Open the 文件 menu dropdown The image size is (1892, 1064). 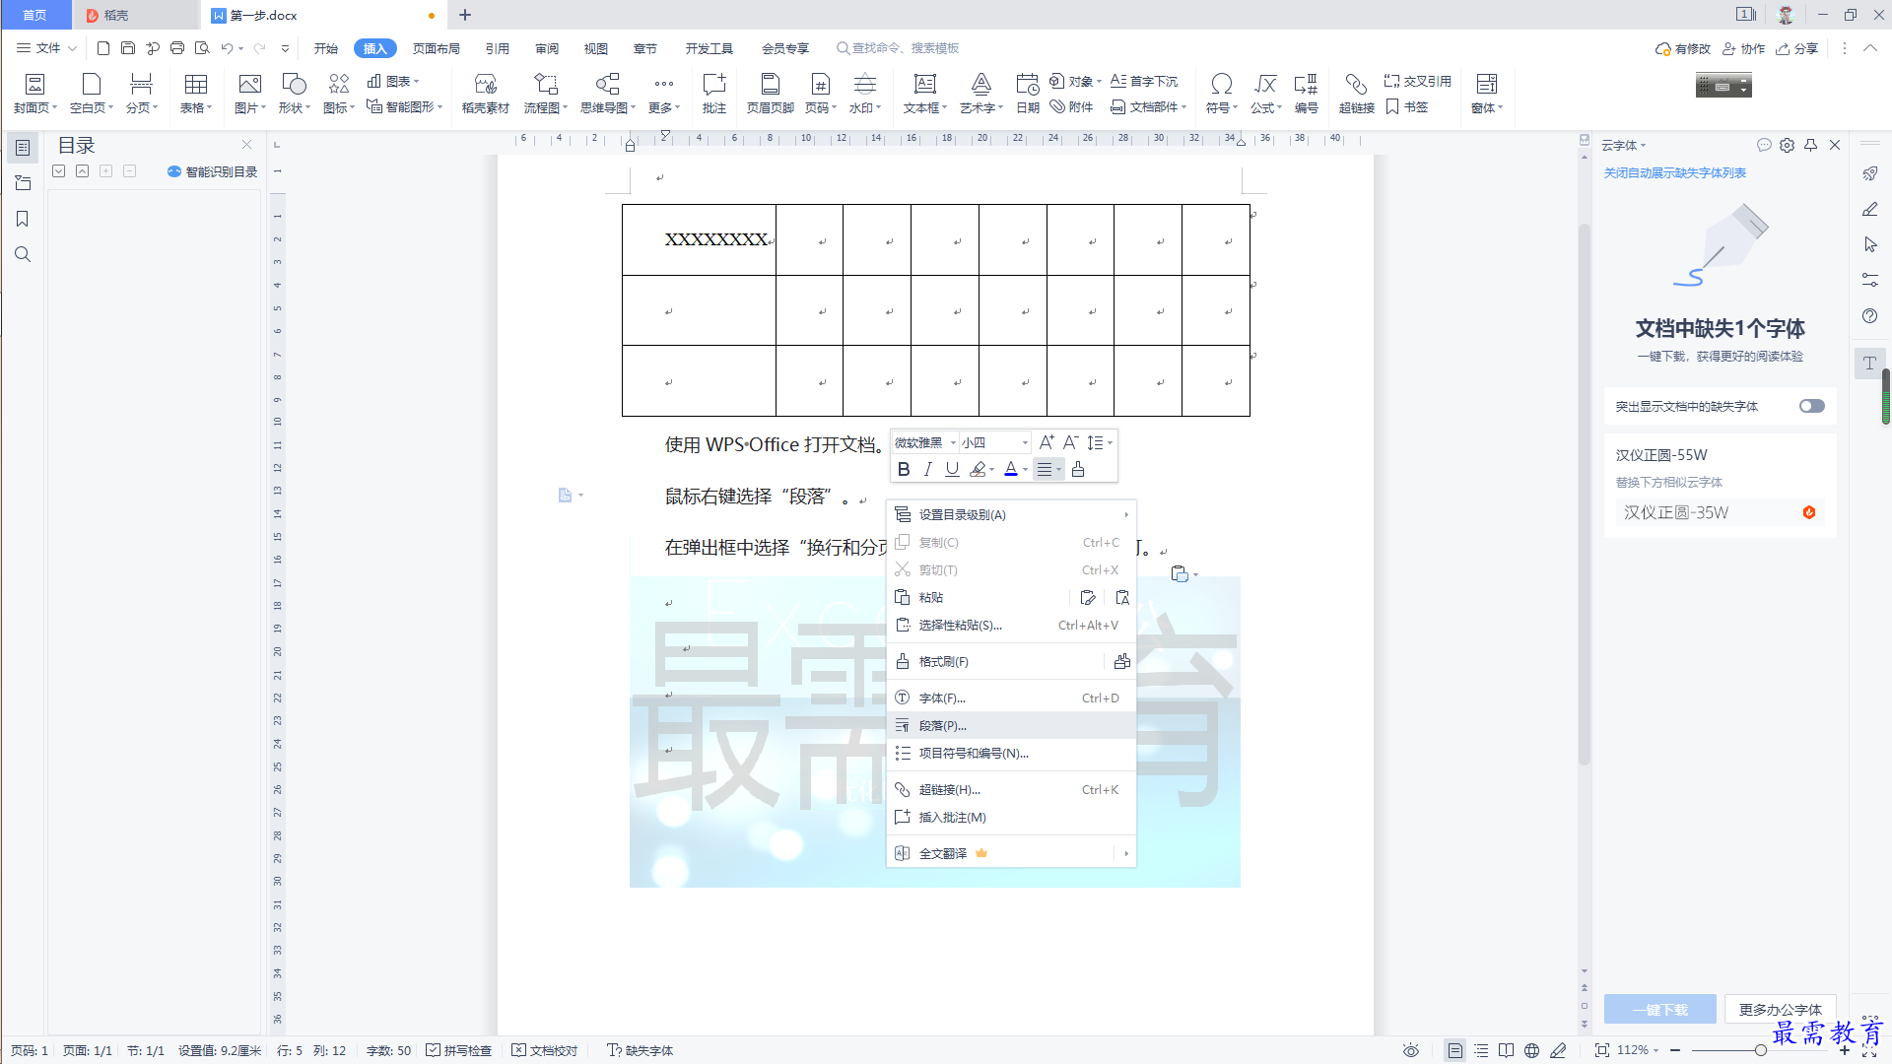point(46,47)
